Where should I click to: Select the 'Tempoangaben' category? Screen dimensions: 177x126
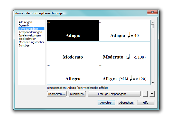pyautogui.click(x=31, y=29)
